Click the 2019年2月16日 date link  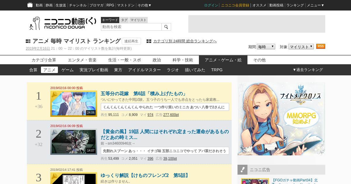coord(38,48)
